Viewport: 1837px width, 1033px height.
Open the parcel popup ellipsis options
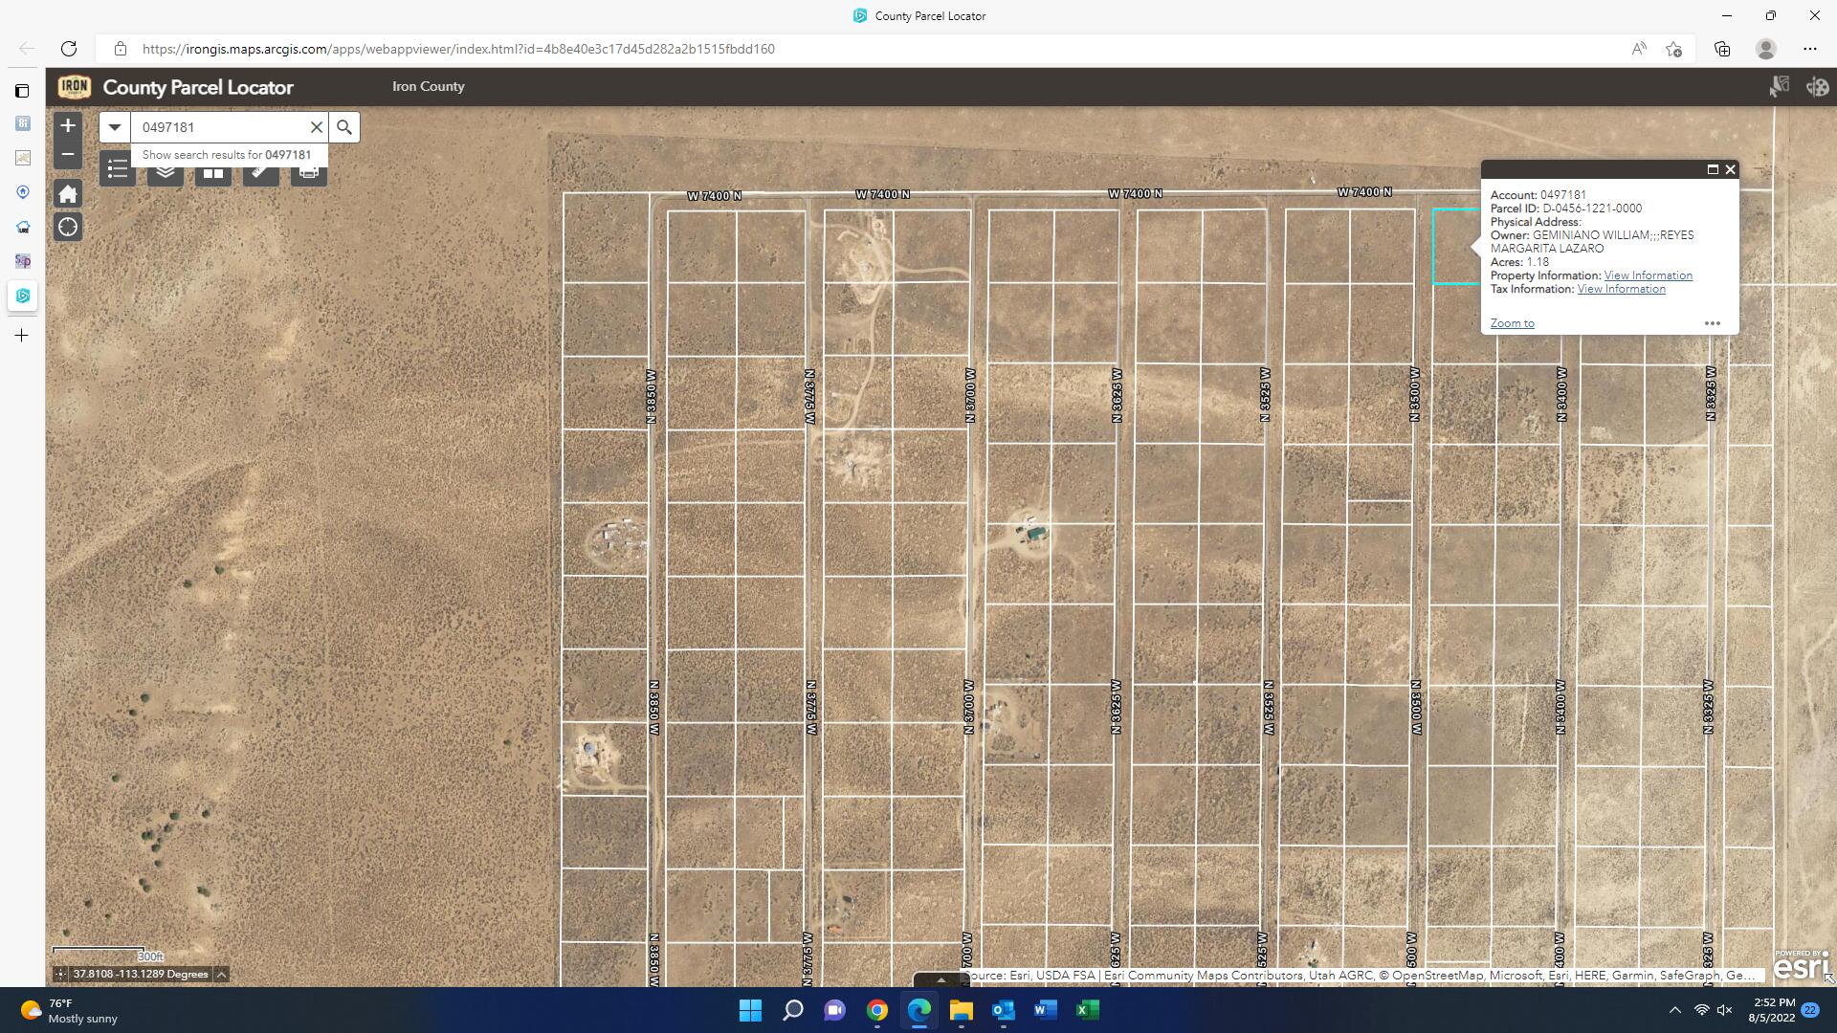(1712, 323)
